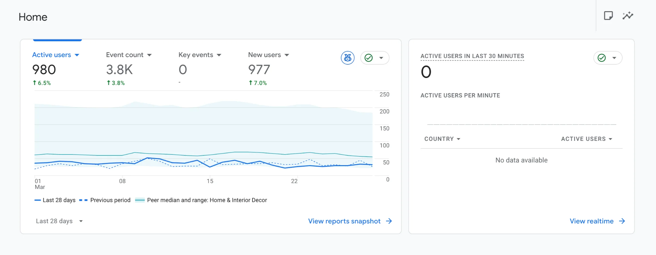Viewport: 656px width, 255px height.
Task: Click the 22 date axis label
Action: (x=294, y=181)
